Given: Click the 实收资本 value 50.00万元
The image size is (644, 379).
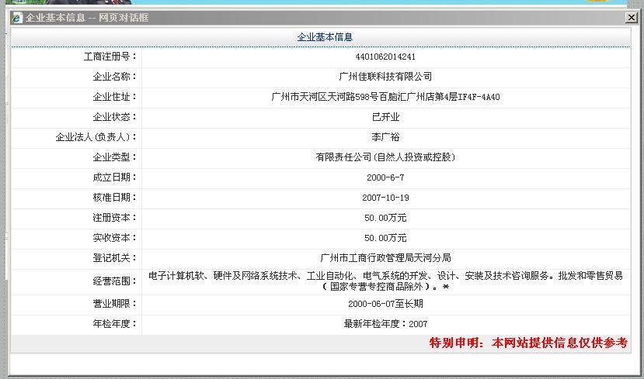Looking at the screenshot, I should click(x=385, y=238).
